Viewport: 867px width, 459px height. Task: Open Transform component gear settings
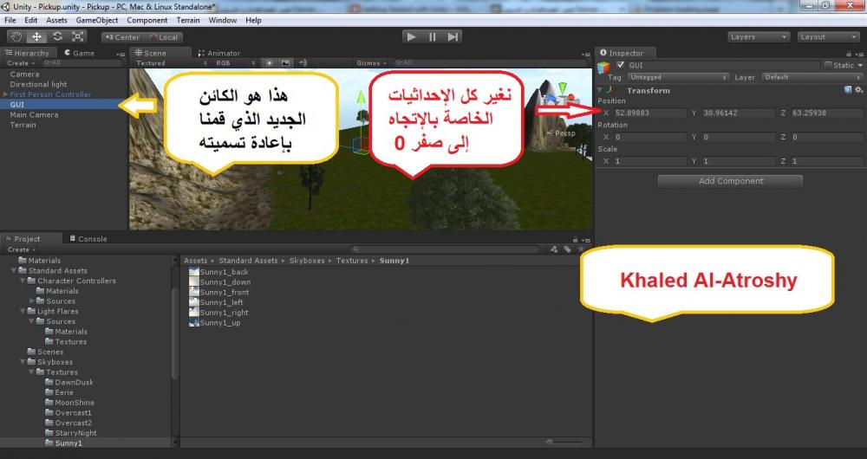pos(858,89)
